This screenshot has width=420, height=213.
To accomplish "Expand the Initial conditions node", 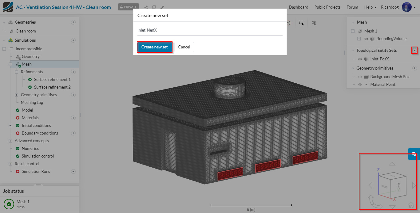I will [x=10, y=125].
